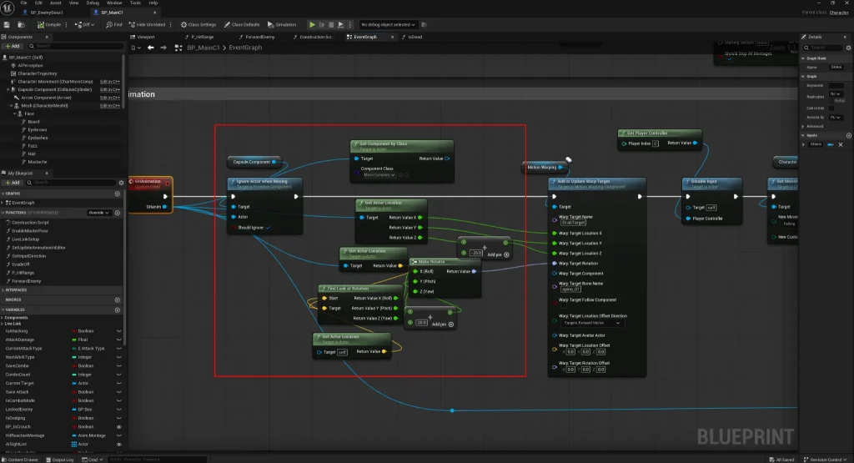
Task: Toggle visibility eye for BP_IsCrouch variable
Action: (x=118, y=427)
